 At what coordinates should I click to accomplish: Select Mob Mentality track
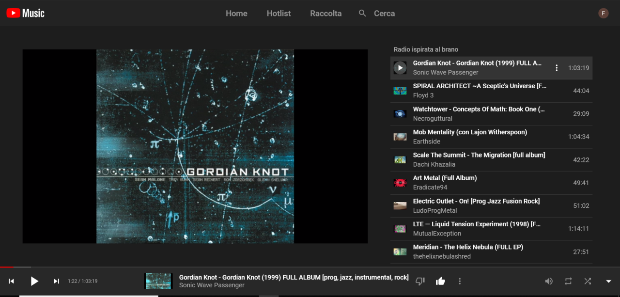(491, 137)
